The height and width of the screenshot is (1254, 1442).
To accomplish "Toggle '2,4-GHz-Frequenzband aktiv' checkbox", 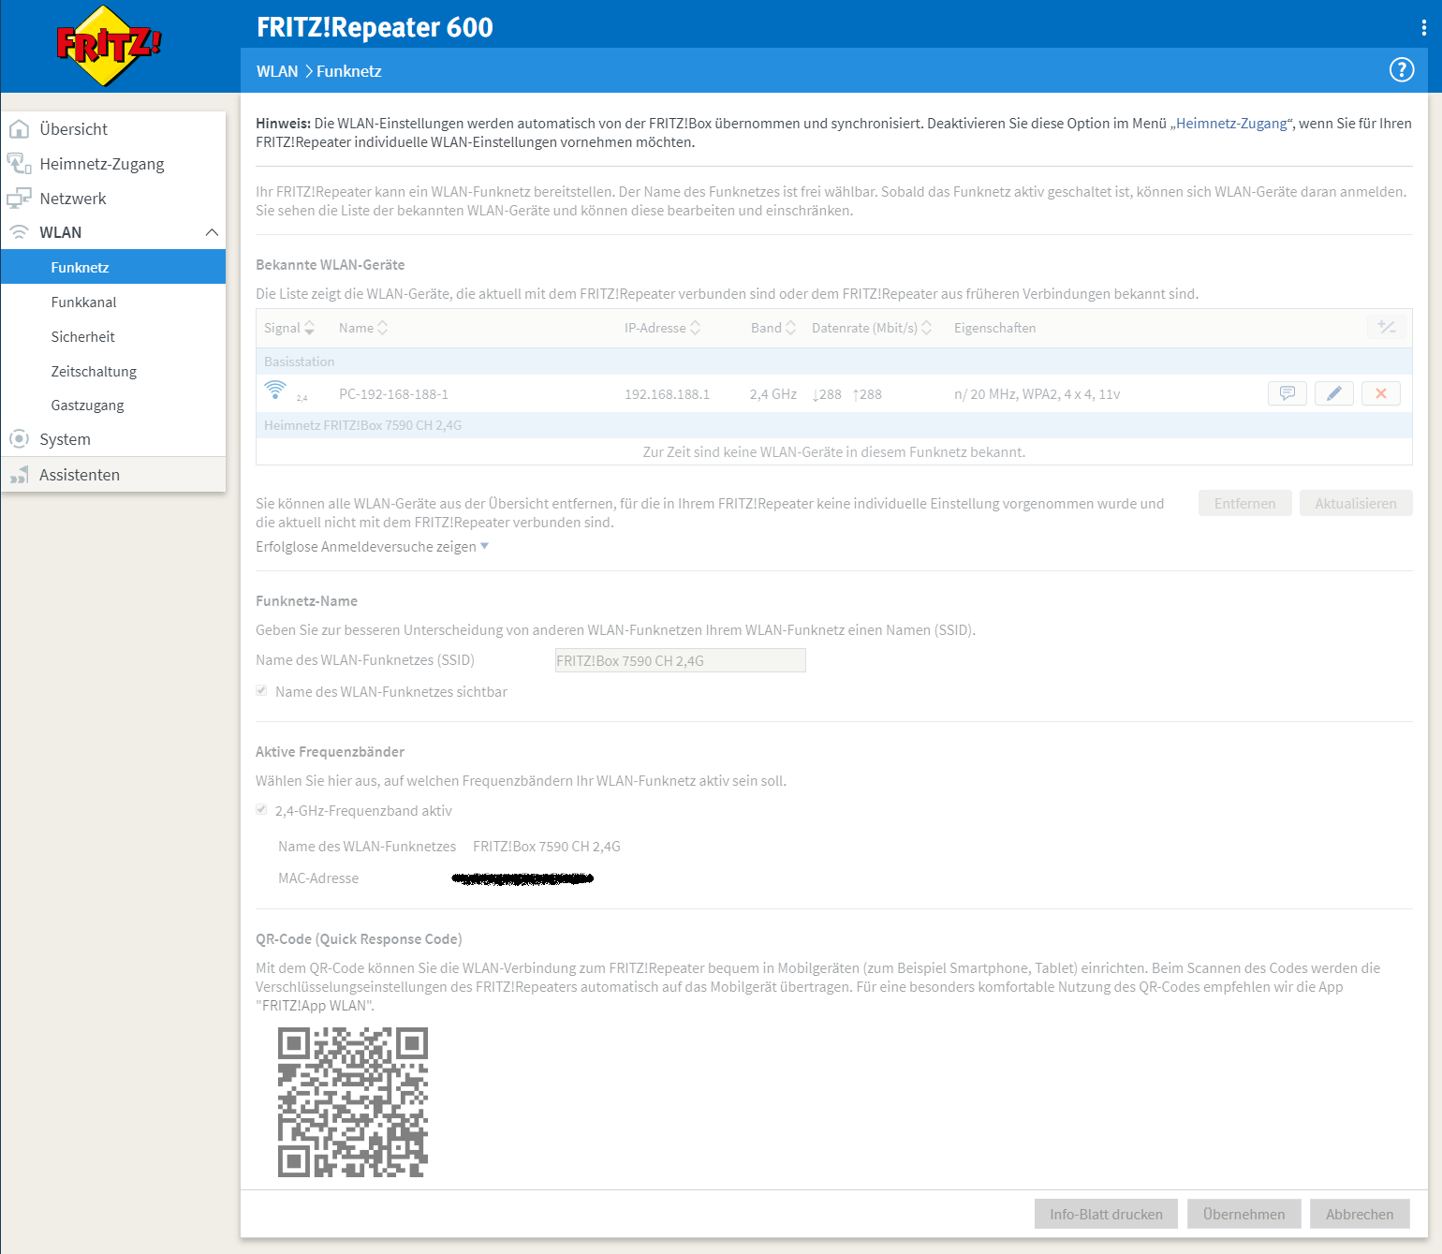I will (261, 810).
